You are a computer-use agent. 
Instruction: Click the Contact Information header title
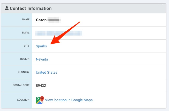(x=31, y=8)
